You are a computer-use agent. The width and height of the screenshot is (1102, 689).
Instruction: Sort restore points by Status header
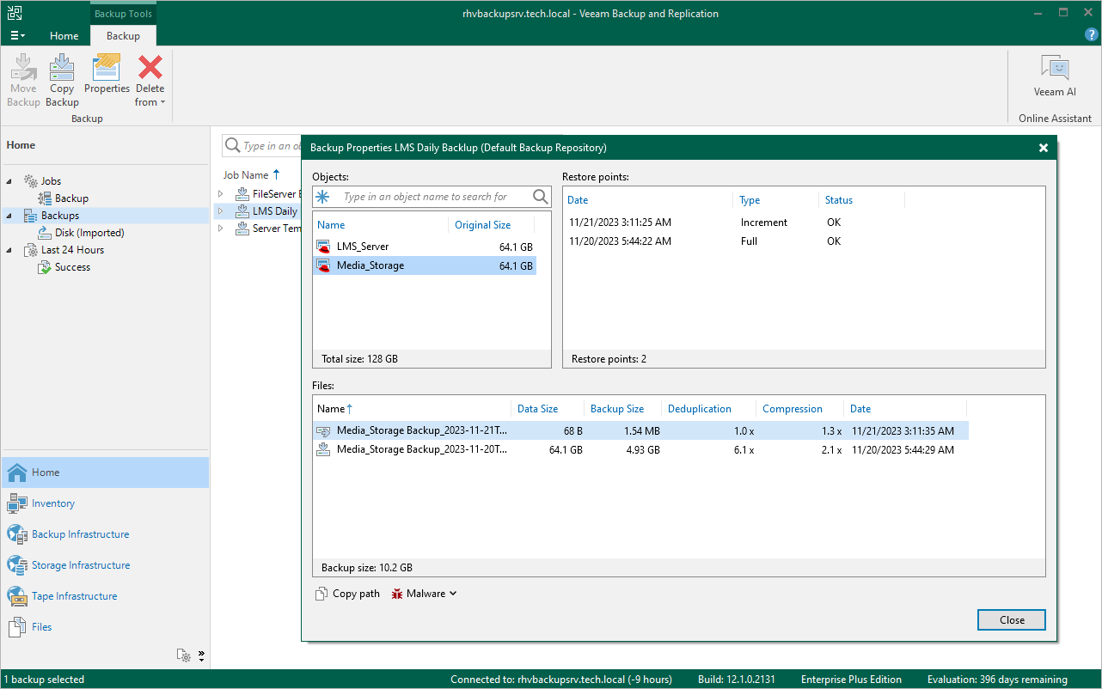(x=839, y=200)
